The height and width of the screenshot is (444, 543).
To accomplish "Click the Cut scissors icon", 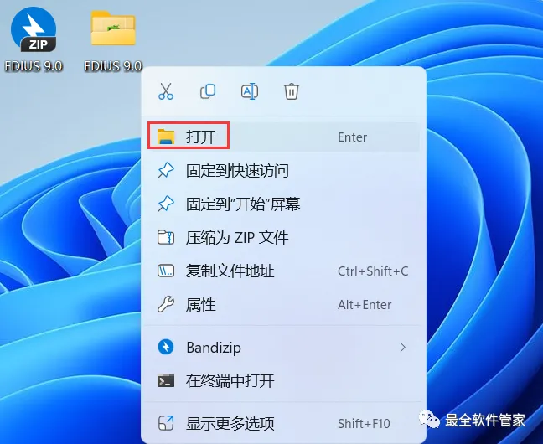I will click(166, 91).
